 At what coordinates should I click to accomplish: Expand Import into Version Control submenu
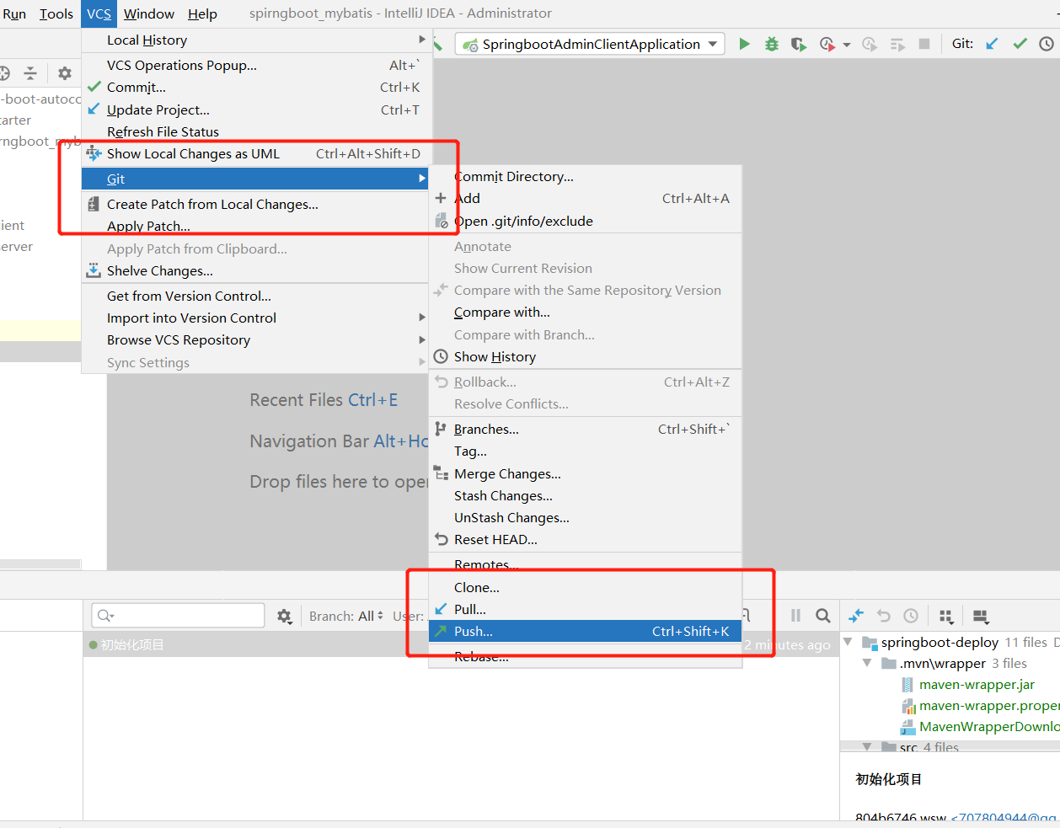coord(256,318)
